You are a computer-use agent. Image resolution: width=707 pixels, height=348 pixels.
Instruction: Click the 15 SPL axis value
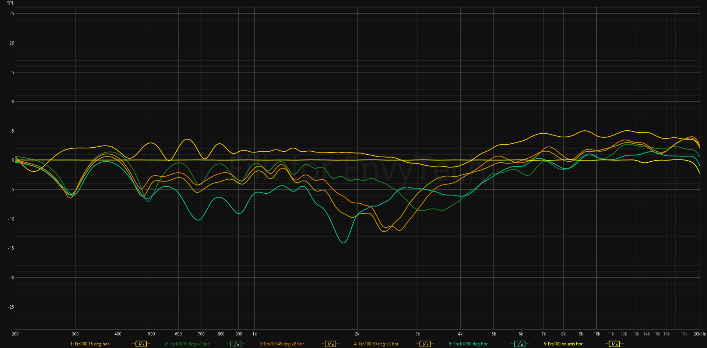[x=12, y=72]
